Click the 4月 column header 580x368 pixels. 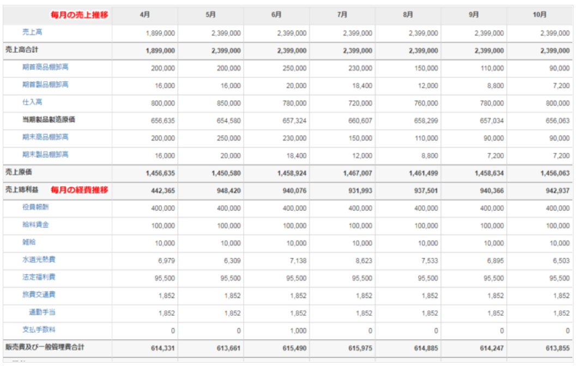point(144,15)
